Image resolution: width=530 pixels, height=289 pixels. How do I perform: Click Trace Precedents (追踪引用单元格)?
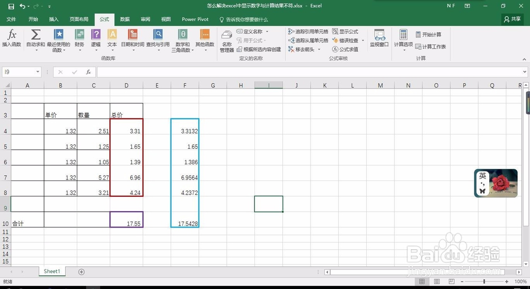point(308,31)
